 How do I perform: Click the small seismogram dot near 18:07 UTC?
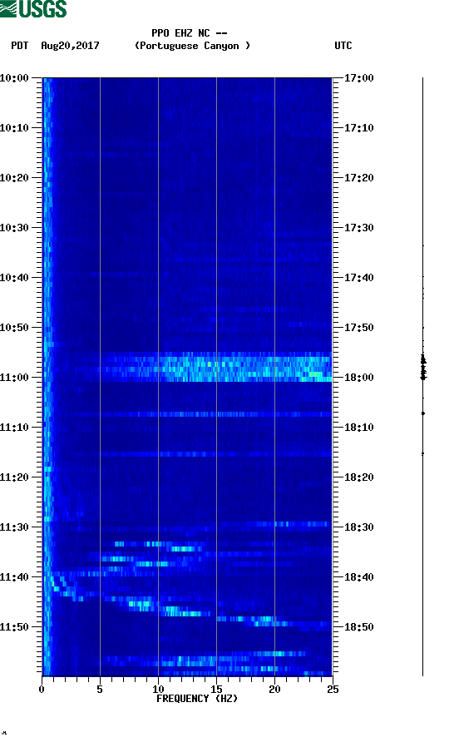pyautogui.click(x=423, y=413)
